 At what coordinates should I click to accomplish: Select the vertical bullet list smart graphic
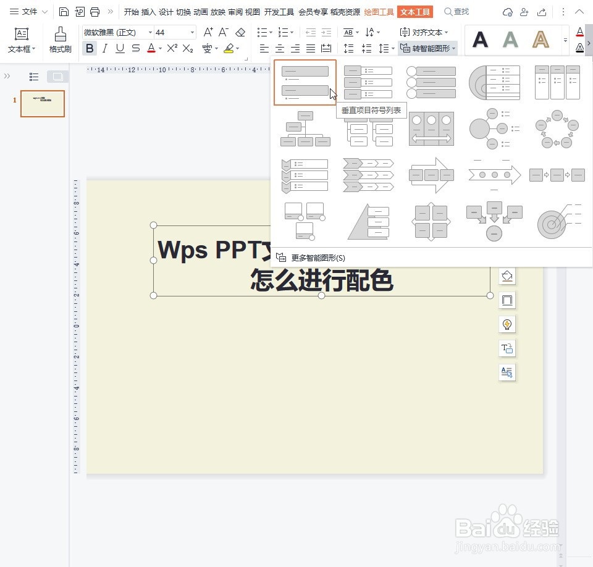pyautogui.click(x=305, y=82)
